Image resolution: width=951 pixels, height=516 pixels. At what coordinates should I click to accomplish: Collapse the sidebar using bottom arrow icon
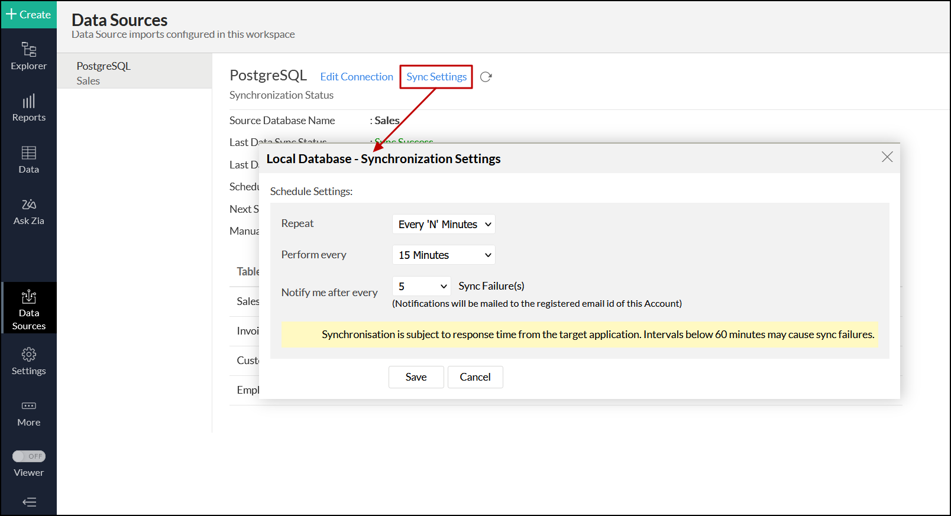29,502
